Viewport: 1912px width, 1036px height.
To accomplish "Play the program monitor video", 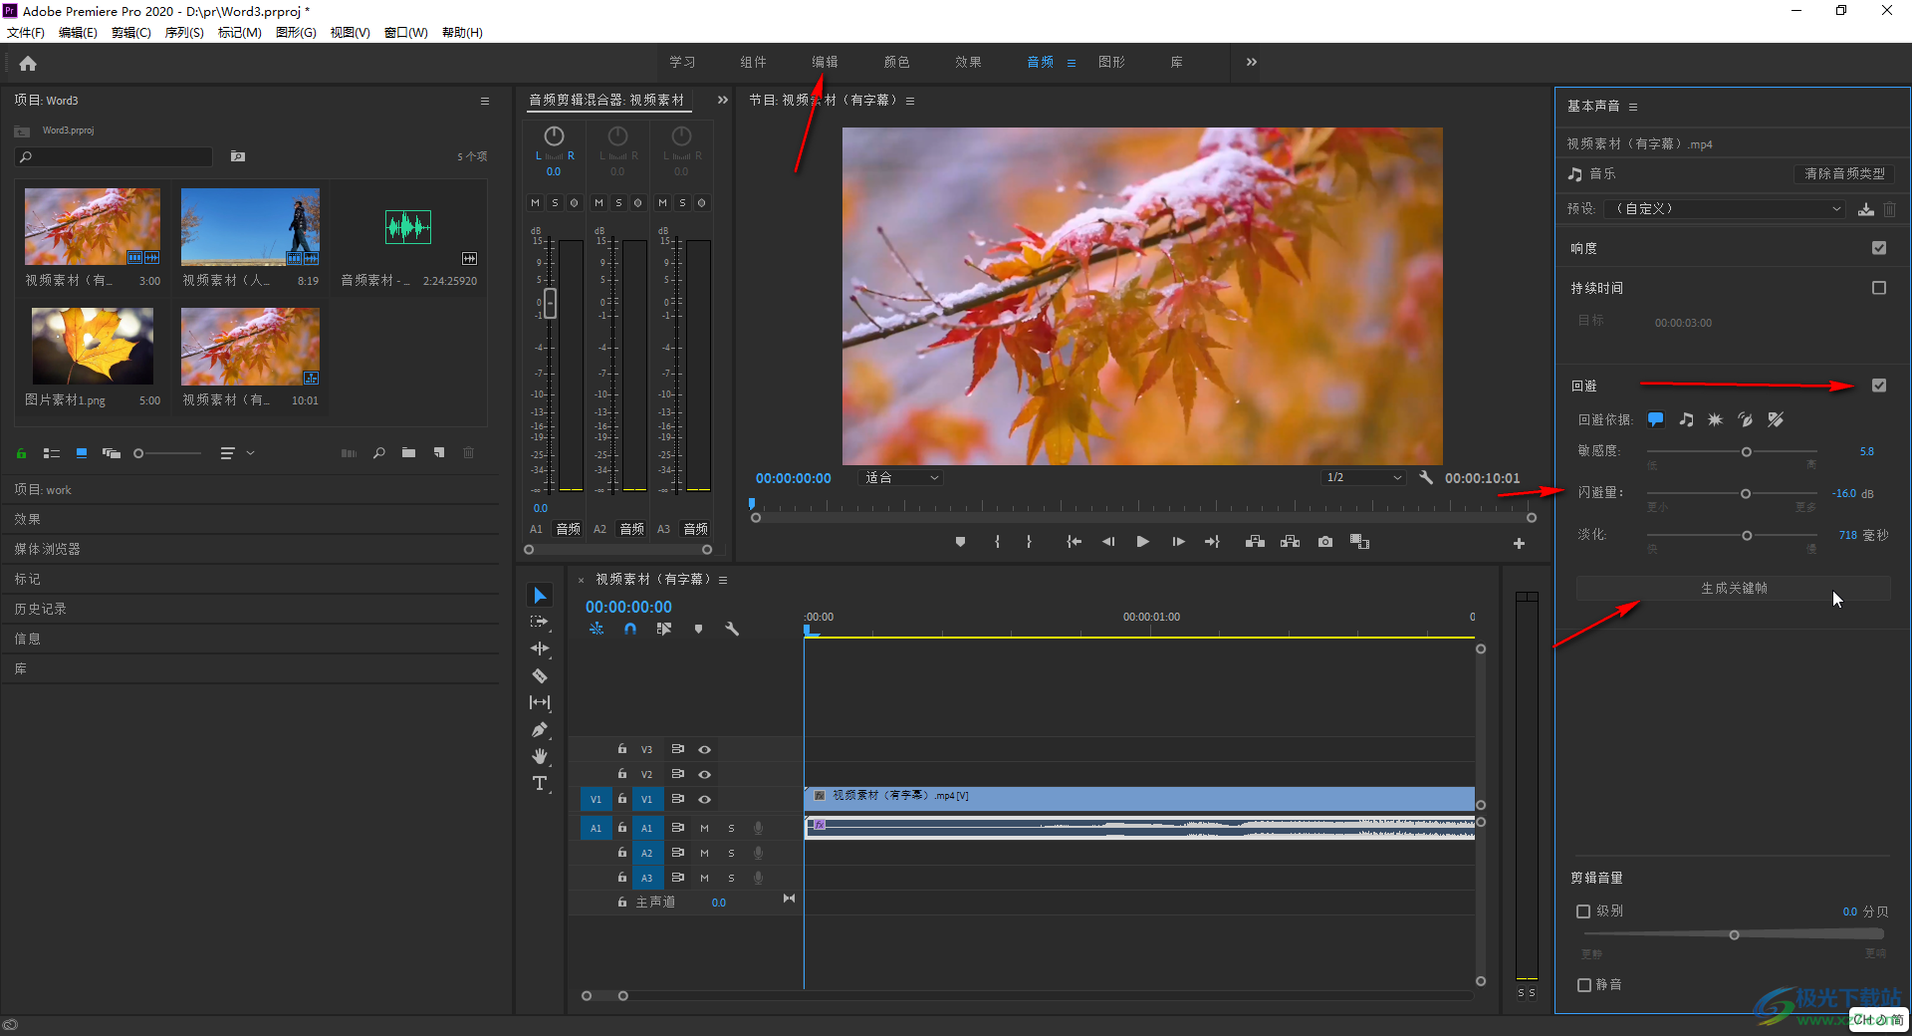I will pos(1142,542).
